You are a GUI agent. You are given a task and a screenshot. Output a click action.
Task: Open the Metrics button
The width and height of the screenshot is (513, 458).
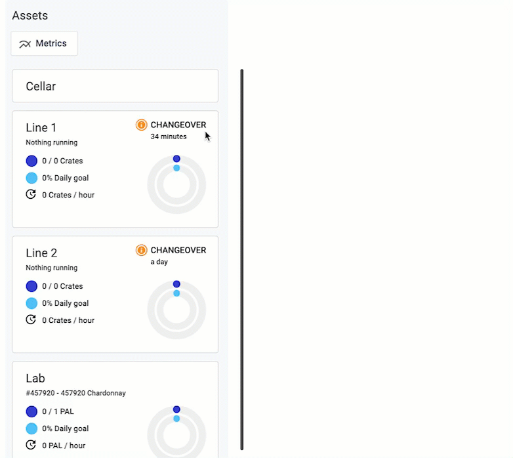coord(44,43)
